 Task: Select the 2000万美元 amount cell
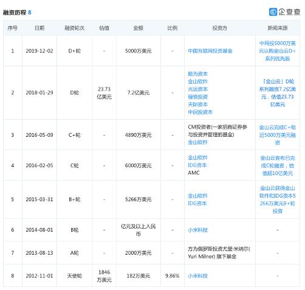[x=139, y=253]
